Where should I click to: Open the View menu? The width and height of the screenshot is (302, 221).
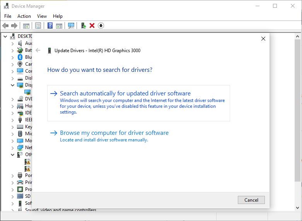click(x=42, y=16)
